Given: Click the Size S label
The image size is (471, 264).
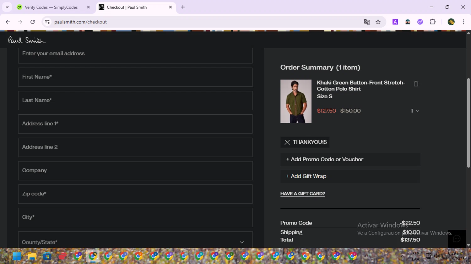Looking at the screenshot, I should click(325, 96).
